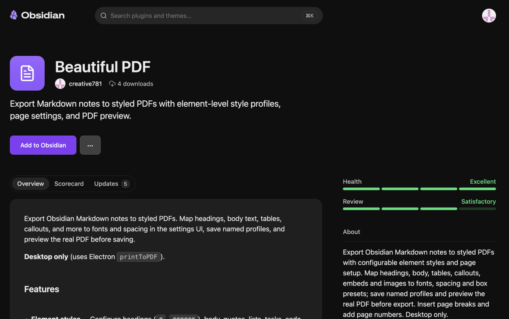Click the Updates count badge 5
This screenshot has height=319, width=509.
(125, 184)
